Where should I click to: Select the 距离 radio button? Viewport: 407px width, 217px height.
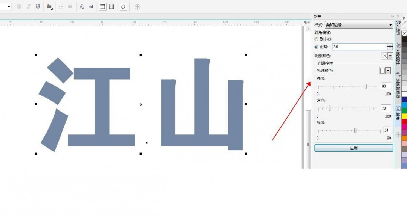[x=316, y=47]
